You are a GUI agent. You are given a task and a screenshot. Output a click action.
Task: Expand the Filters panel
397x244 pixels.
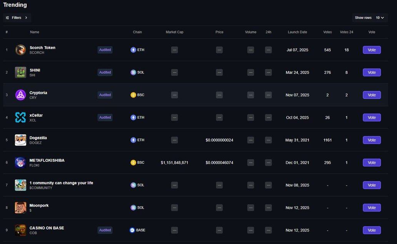pos(17,18)
